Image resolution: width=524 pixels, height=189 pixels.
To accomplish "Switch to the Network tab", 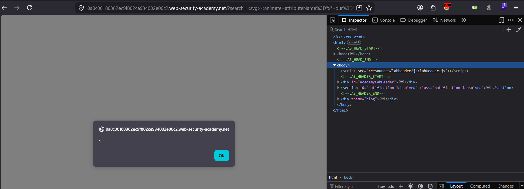I will [444, 20].
